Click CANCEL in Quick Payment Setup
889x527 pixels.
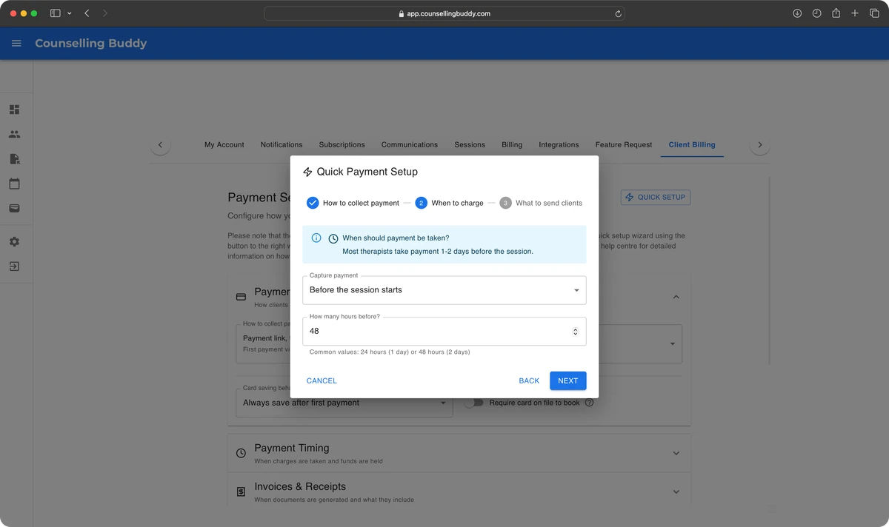tap(322, 380)
